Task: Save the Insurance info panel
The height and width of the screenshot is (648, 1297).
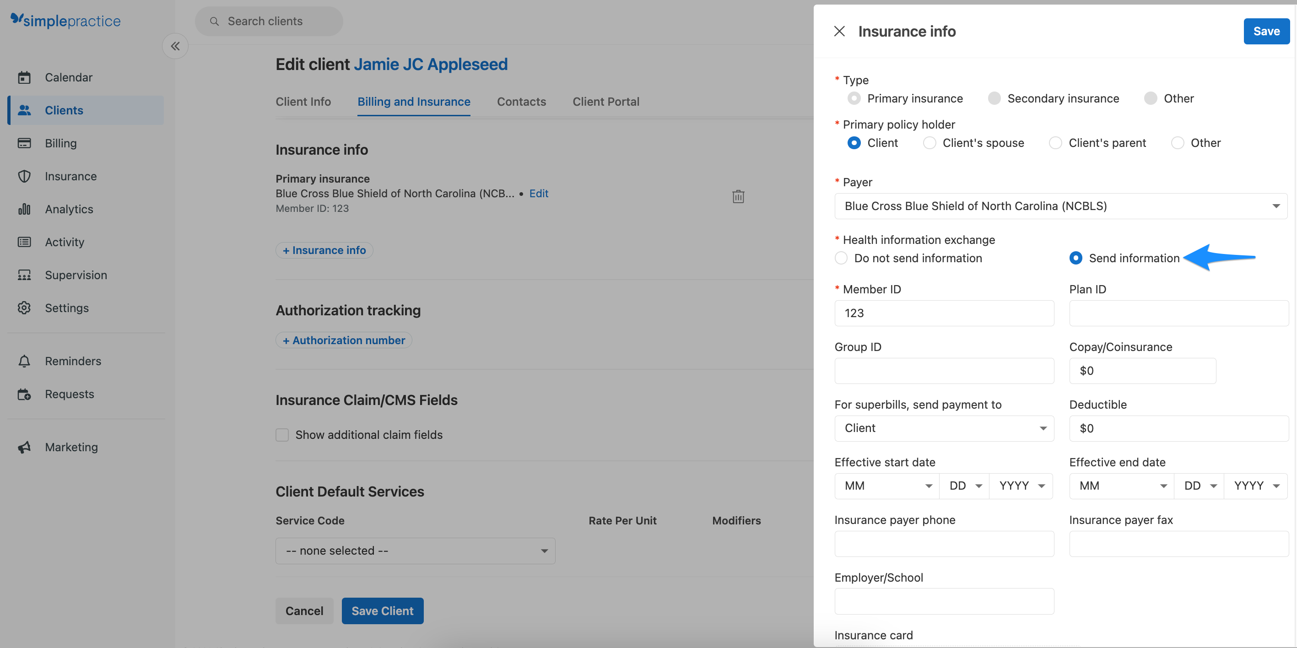Action: [x=1266, y=31]
